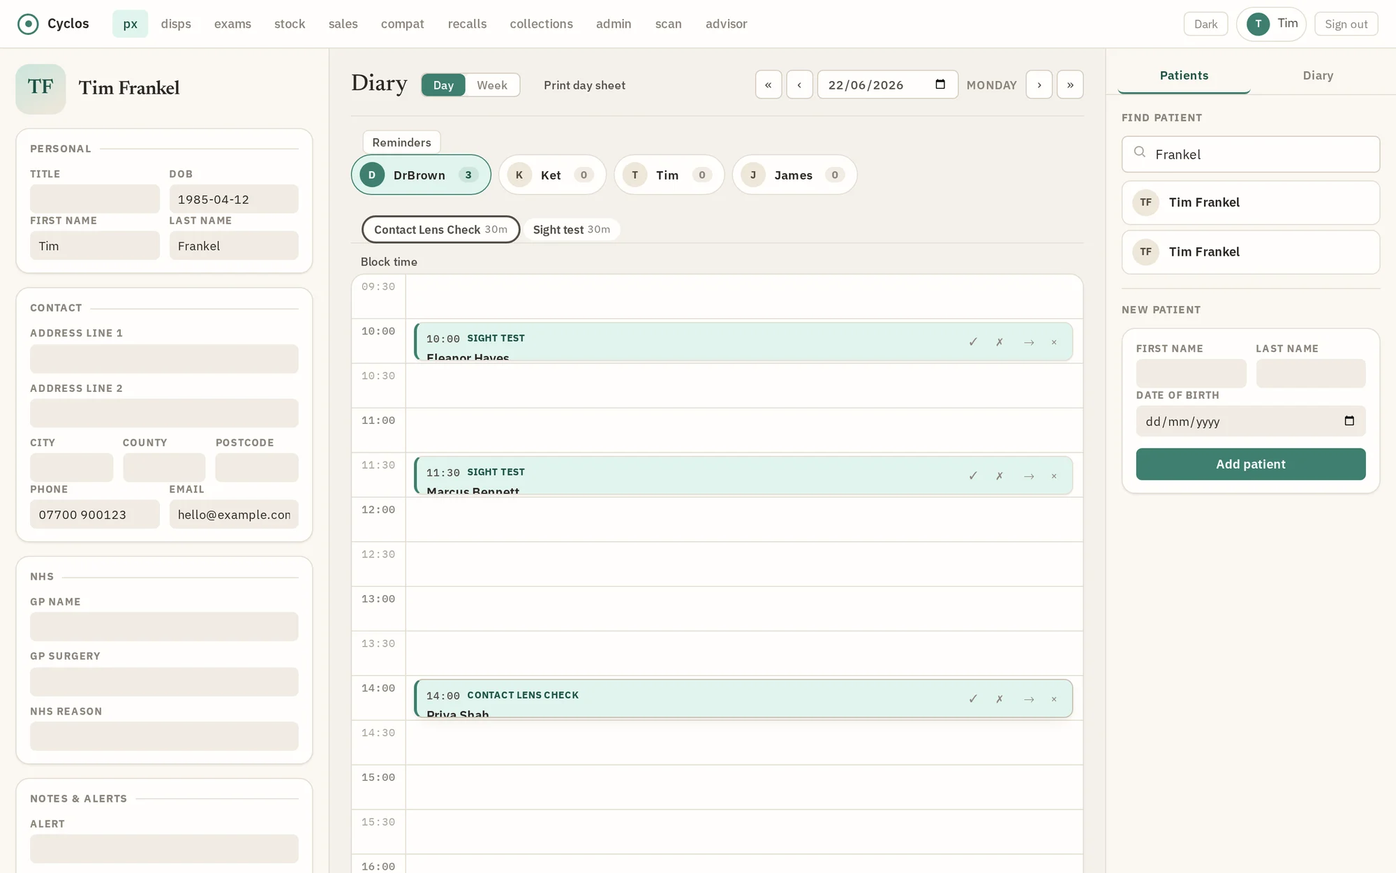1396x873 pixels.
Task: Jump forward a week with double-right chevron
Action: coord(1070,85)
